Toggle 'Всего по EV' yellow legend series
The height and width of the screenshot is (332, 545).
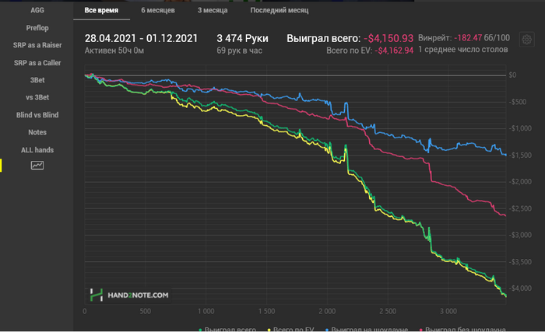pos(290,329)
